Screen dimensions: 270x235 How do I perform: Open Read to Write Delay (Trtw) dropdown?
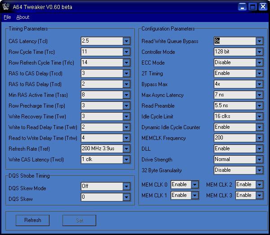pos(126,138)
